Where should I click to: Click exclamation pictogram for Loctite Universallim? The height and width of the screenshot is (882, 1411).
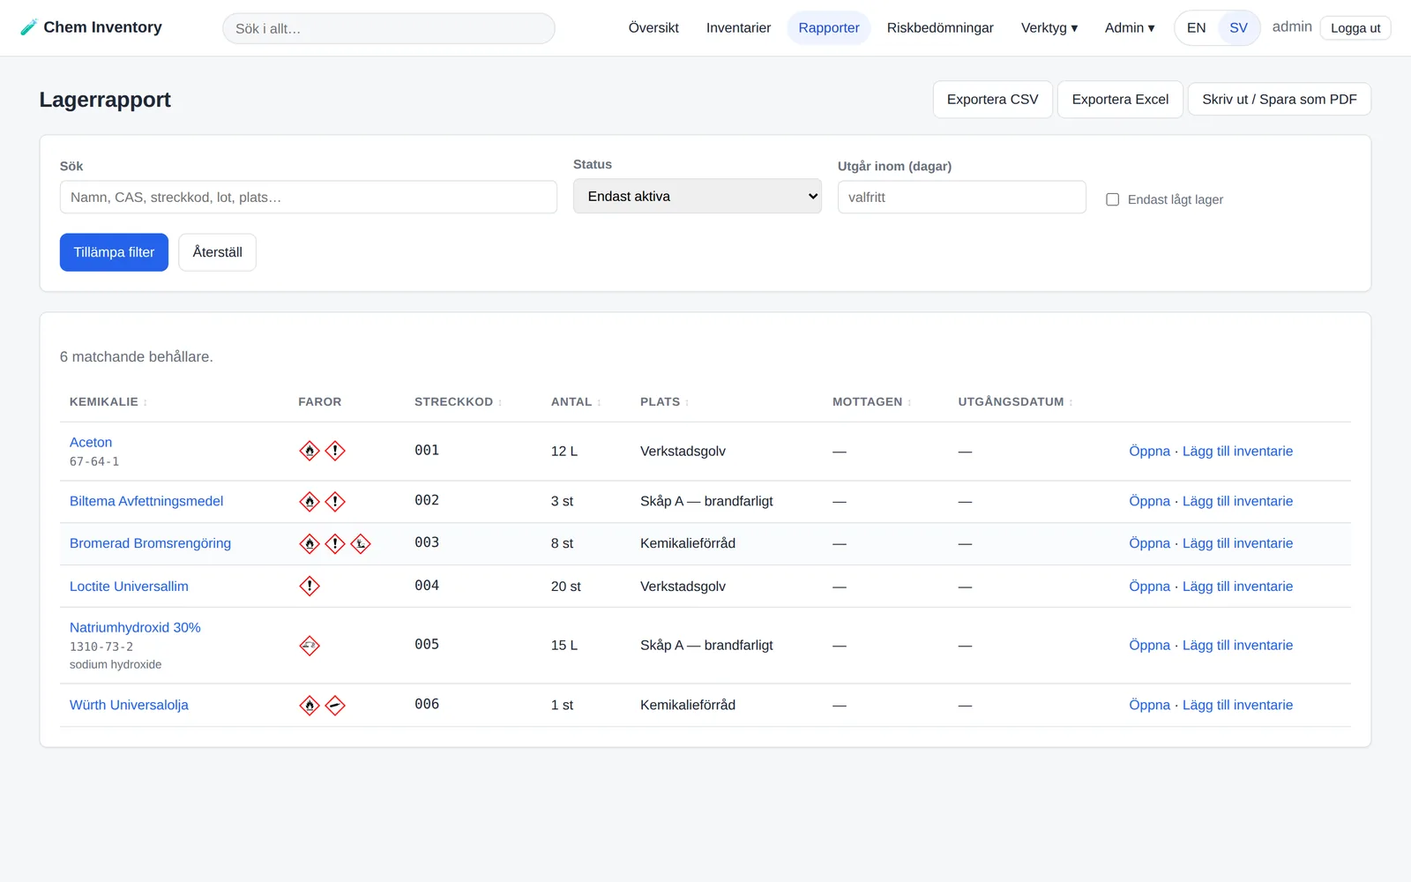[310, 586]
